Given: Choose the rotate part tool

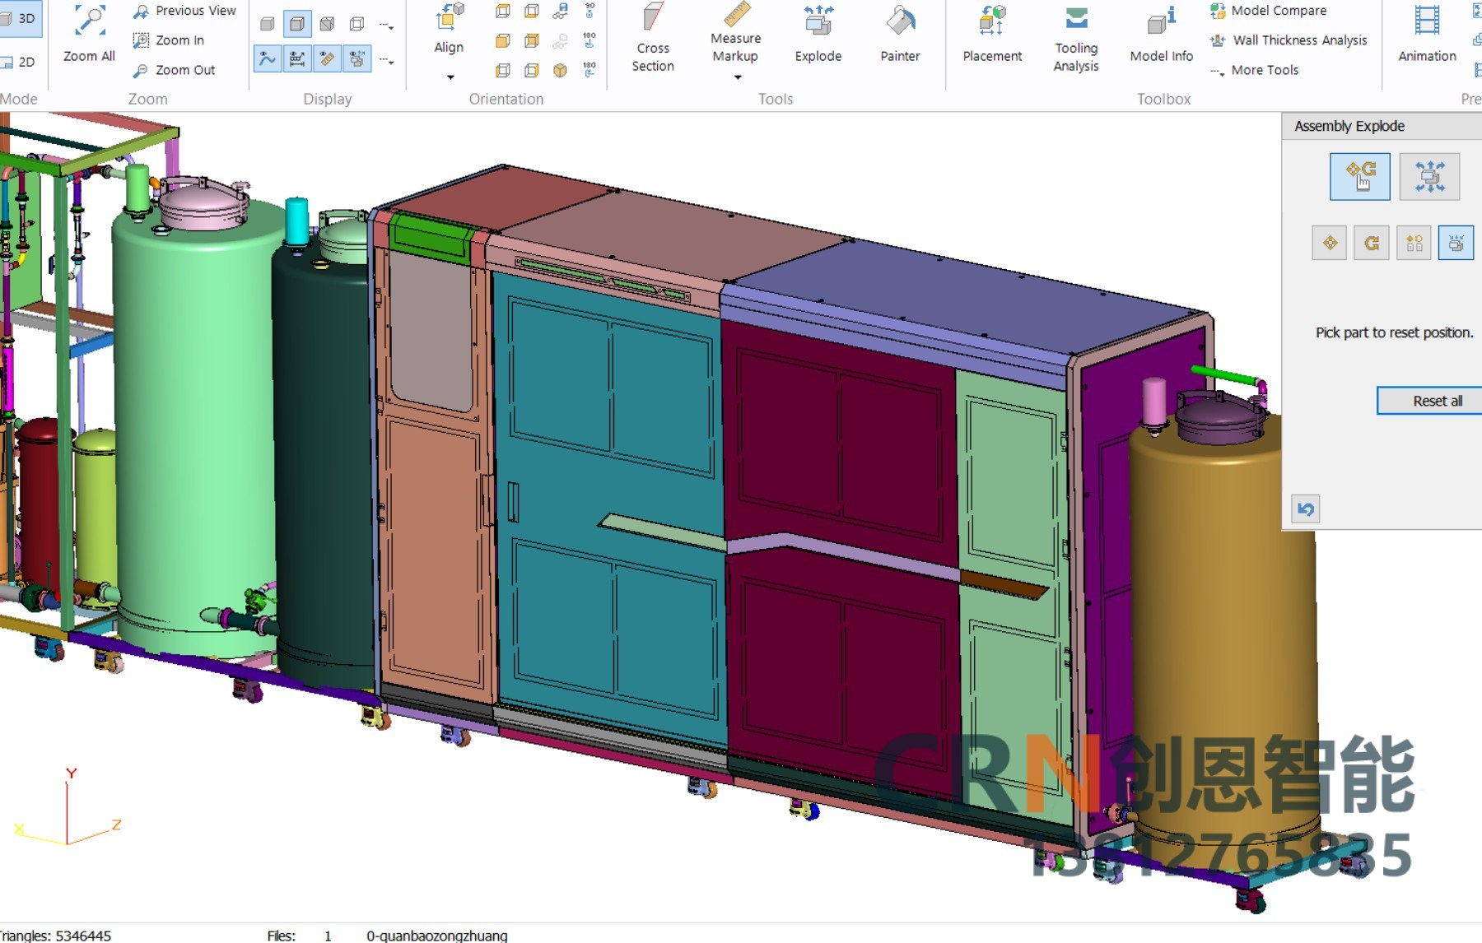Looking at the screenshot, I should 1372,243.
